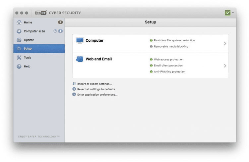249x162 pixels.
Task: Toggle Real-time file system protection status
Action: (x=151, y=41)
